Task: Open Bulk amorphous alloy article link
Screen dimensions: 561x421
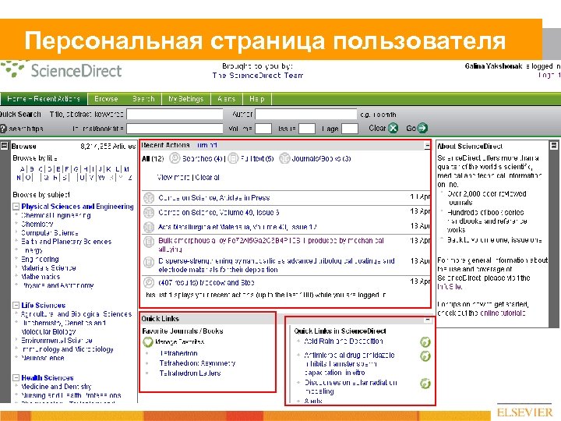Action: point(271,245)
